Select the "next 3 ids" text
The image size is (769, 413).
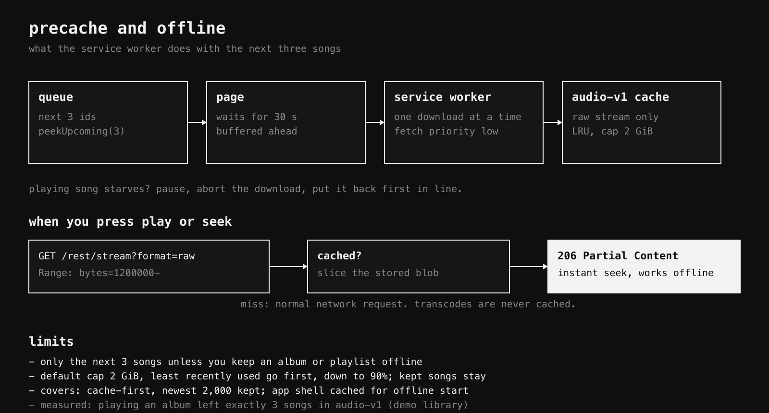pyautogui.click(x=67, y=117)
